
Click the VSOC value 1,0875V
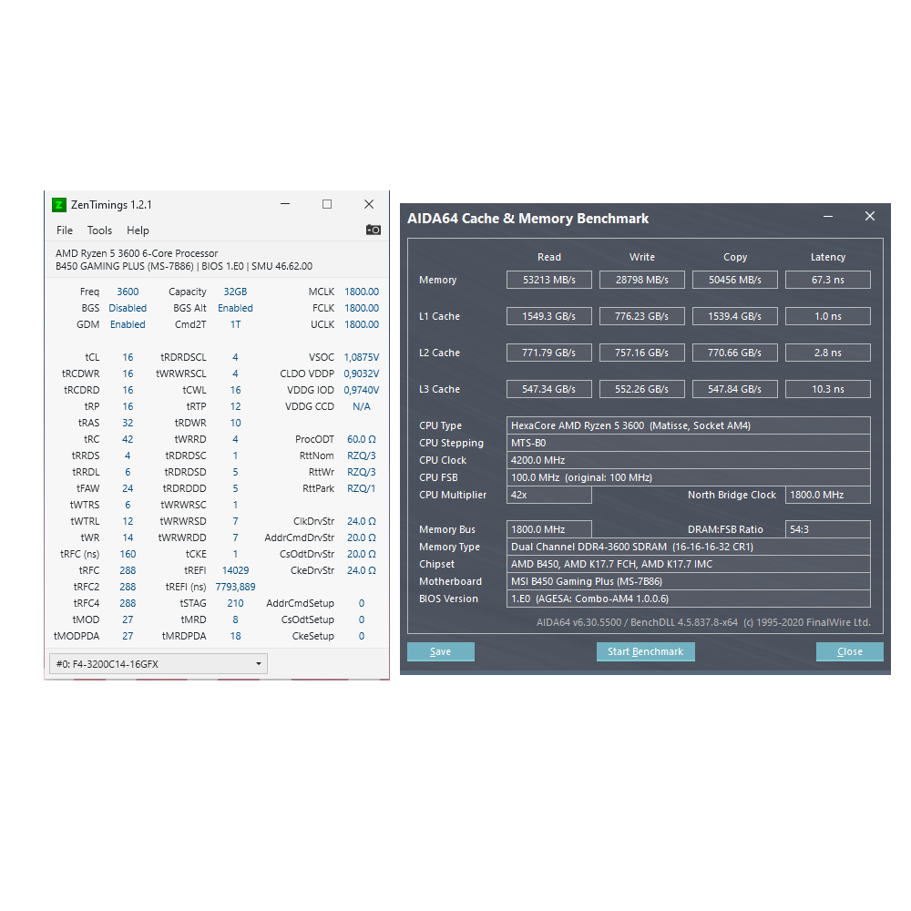coord(362,357)
